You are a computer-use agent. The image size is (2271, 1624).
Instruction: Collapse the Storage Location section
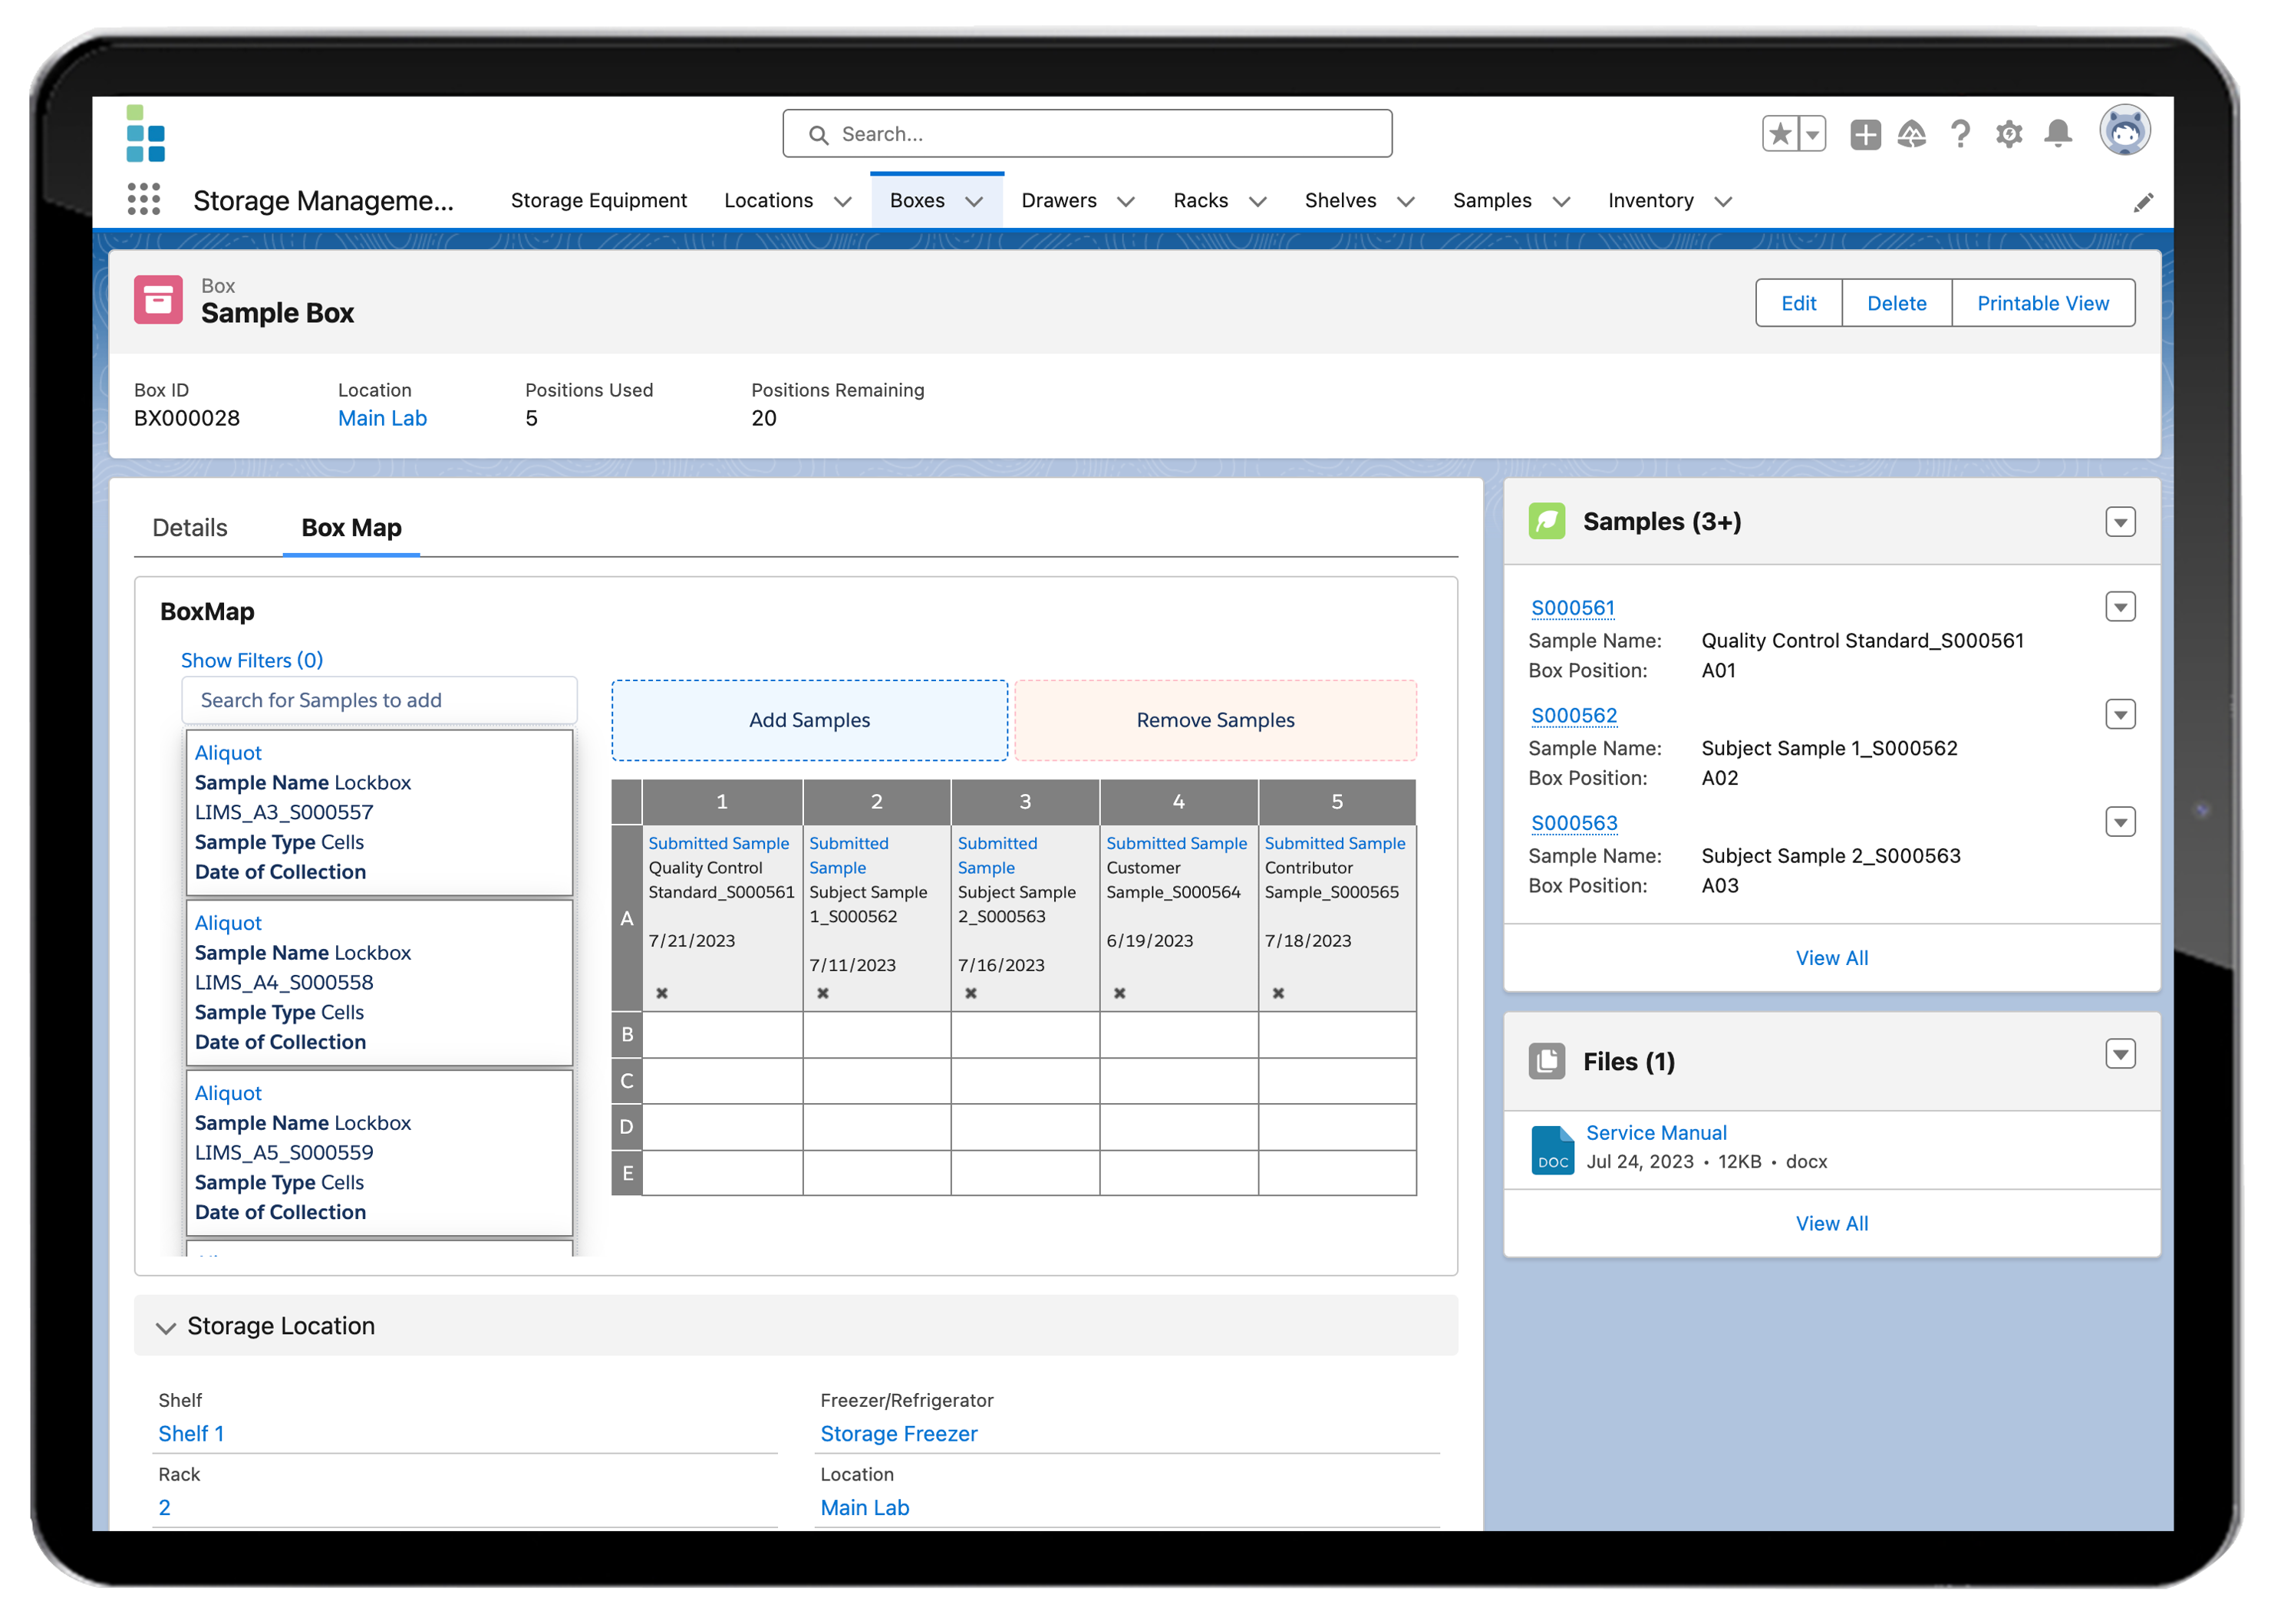coord(166,1328)
